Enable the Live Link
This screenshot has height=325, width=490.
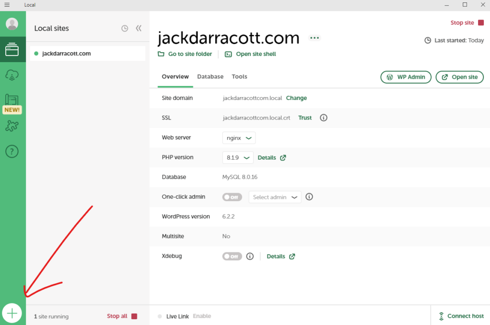(x=202, y=316)
